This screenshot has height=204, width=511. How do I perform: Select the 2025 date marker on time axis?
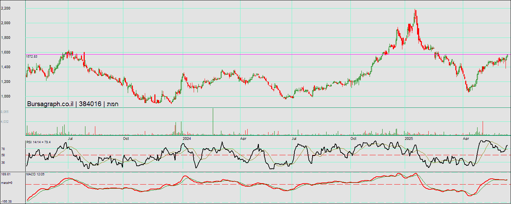coord(409,139)
